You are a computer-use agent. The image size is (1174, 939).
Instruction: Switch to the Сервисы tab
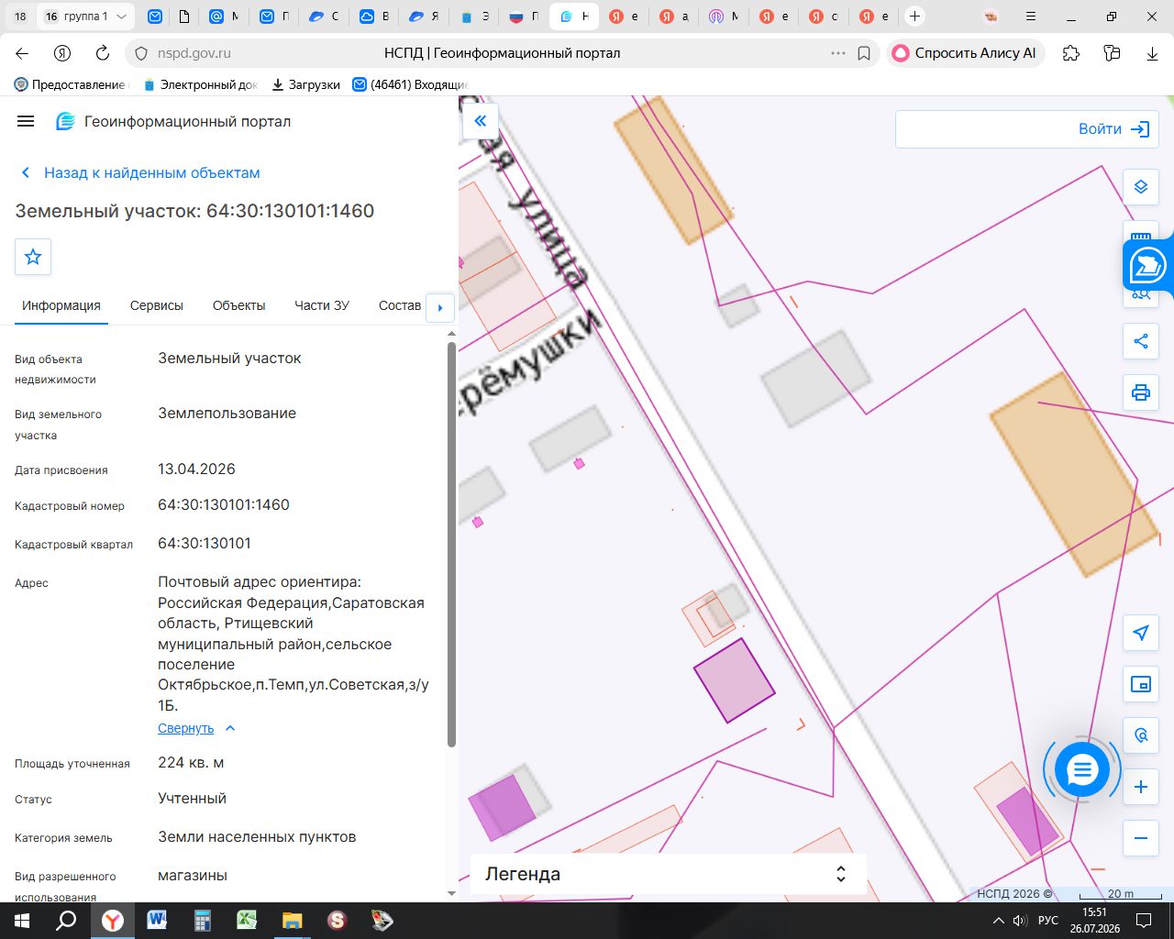[x=157, y=305]
